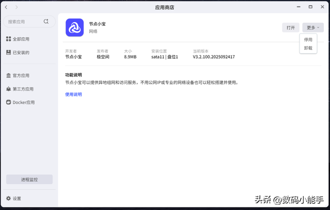Screen dimensions: 330x210
Task: Select 官方应用 category
Action: click(21, 75)
